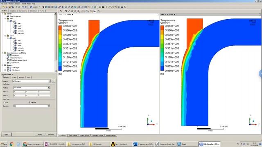Uncheck the Default Legend View 2 checkbox
262x147 pixels.
[x=8, y=60]
